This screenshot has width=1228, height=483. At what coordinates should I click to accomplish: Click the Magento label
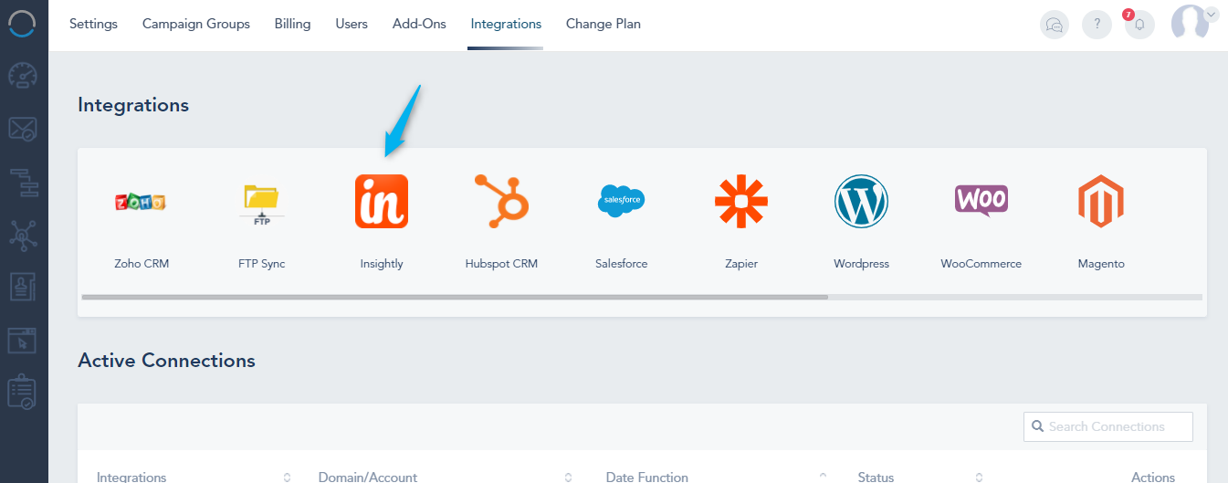coord(1101,263)
